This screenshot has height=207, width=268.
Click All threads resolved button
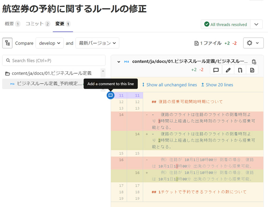[x=226, y=24]
